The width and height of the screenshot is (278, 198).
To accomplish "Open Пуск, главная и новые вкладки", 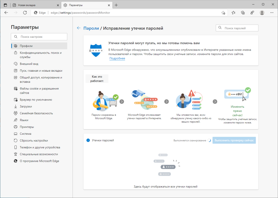I will click(39, 71).
